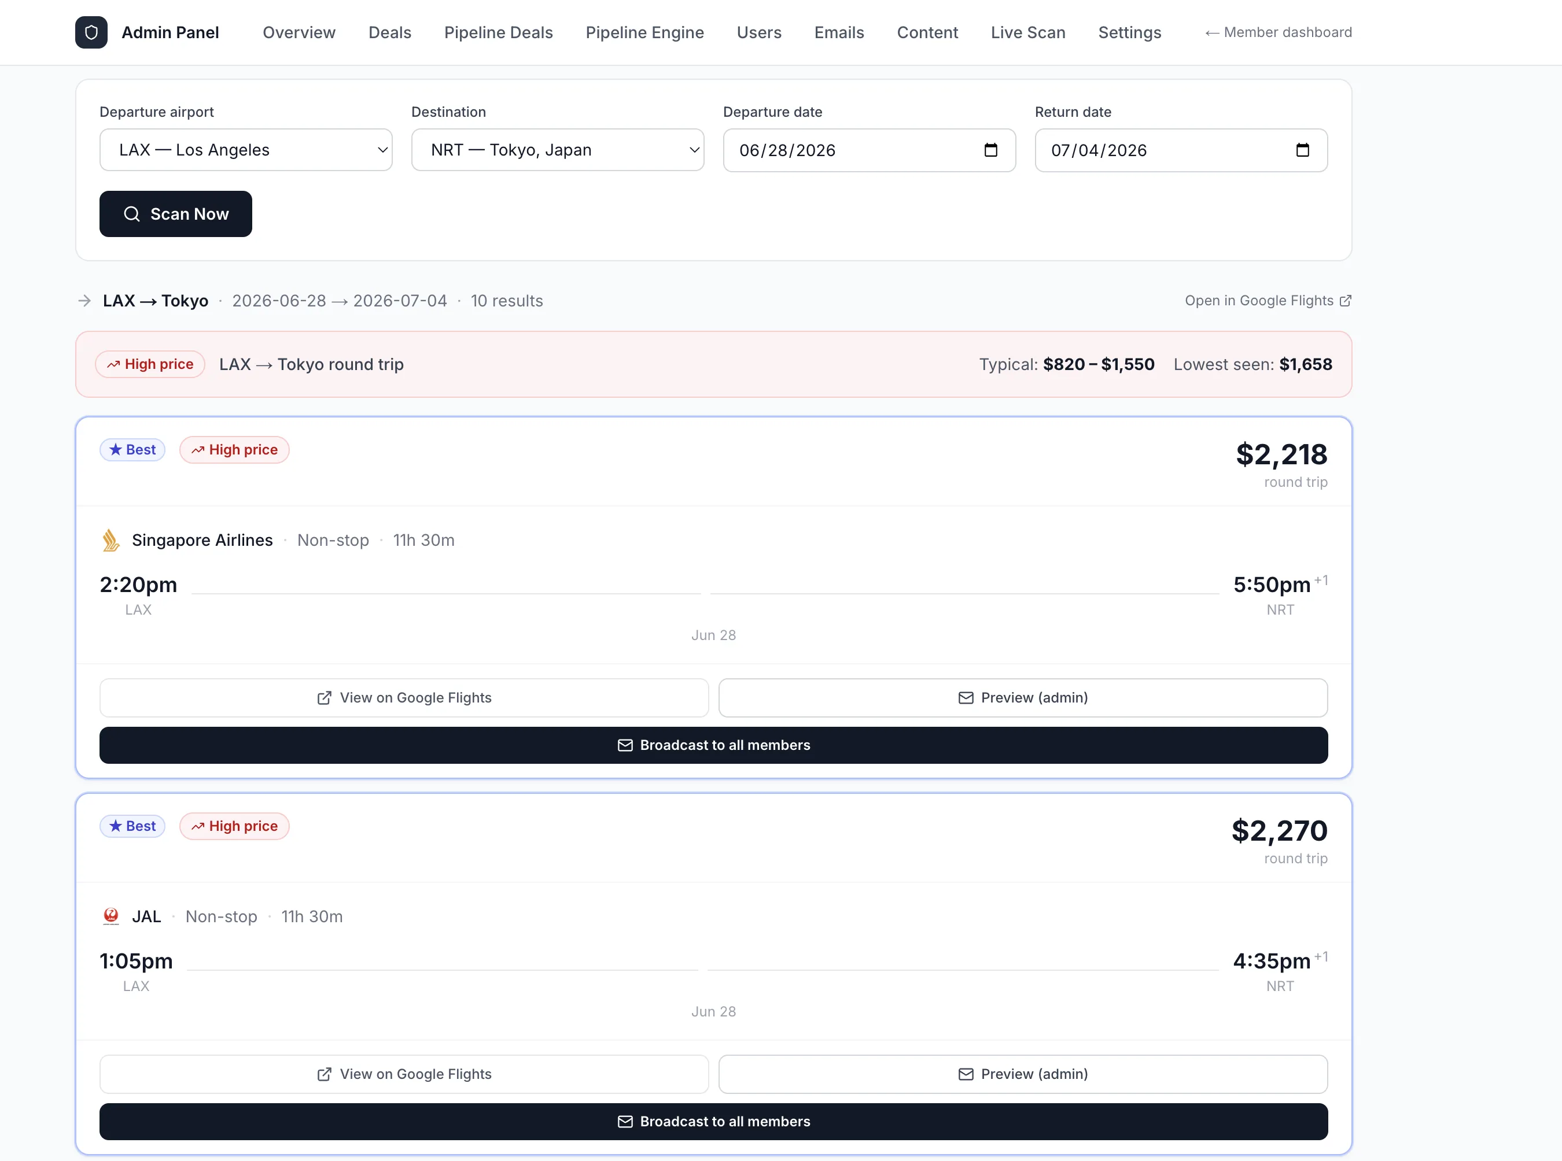Screen dimensions: 1562x1161
Task: Open the departure date calendar picker icon
Action: pyautogui.click(x=991, y=150)
